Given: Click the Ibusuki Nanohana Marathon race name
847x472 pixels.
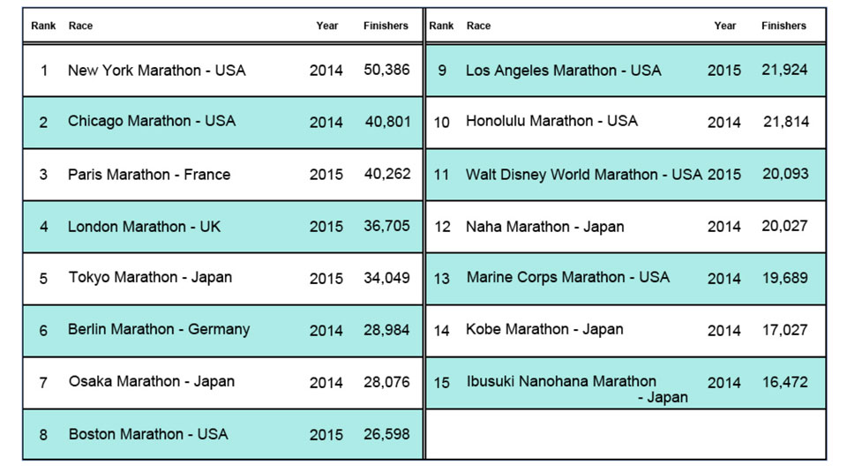Looking at the screenshot, I should (x=561, y=381).
